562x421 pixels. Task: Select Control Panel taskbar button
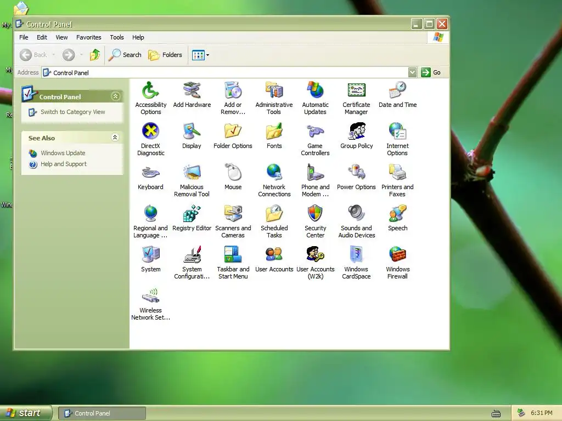(x=102, y=413)
